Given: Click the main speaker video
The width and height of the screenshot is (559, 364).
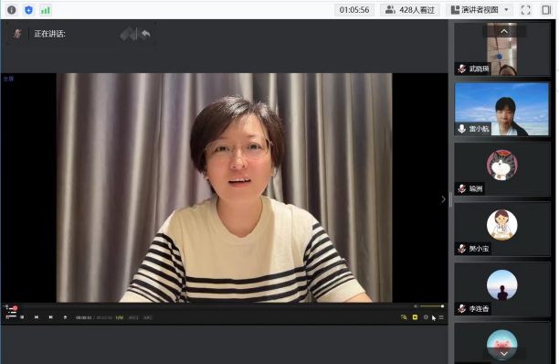Looking at the screenshot, I should (x=225, y=187).
